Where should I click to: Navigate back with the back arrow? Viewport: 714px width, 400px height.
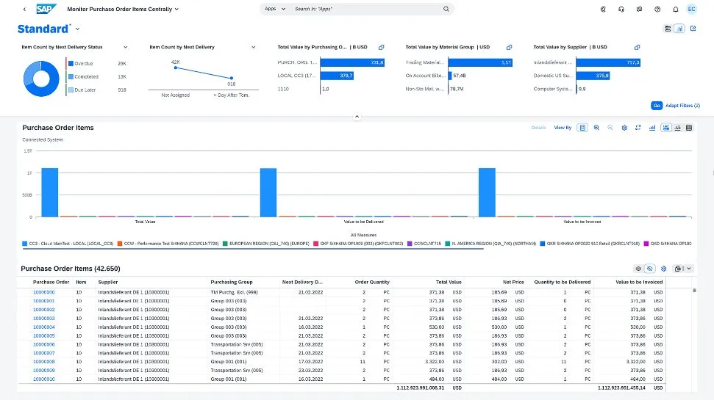pyautogui.click(x=24, y=10)
